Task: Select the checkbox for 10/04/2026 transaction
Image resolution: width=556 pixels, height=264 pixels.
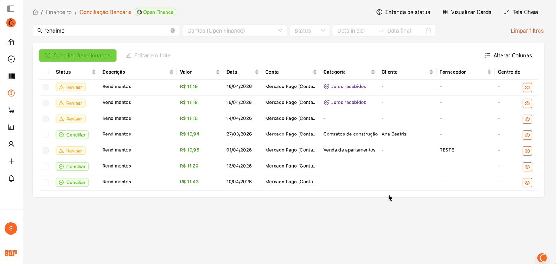Action: click(x=46, y=182)
